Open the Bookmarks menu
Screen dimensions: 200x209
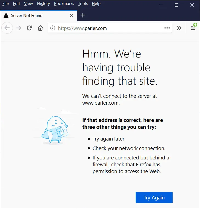point(64,4)
